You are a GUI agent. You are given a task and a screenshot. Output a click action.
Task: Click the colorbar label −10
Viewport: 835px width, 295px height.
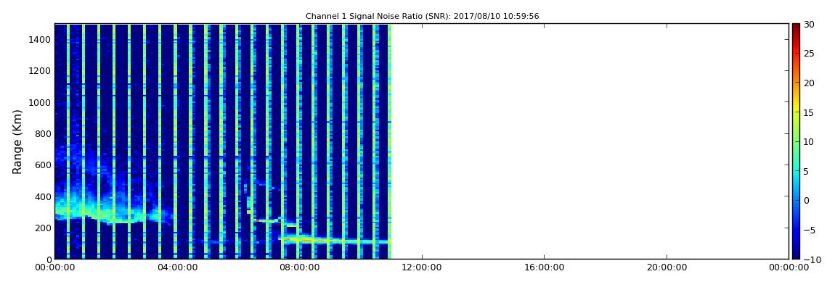pyautogui.click(x=811, y=259)
